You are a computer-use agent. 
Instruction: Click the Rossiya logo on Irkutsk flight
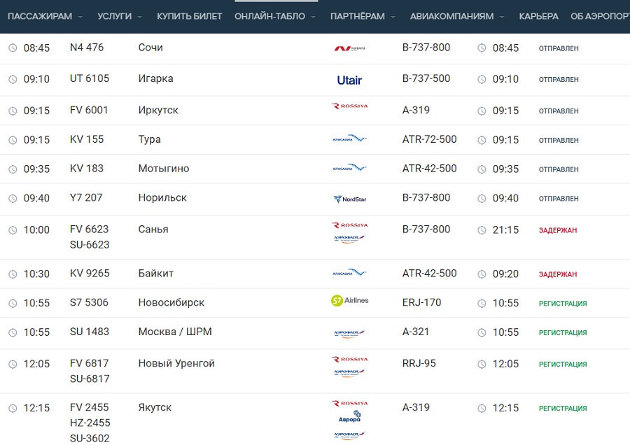click(x=349, y=106)
